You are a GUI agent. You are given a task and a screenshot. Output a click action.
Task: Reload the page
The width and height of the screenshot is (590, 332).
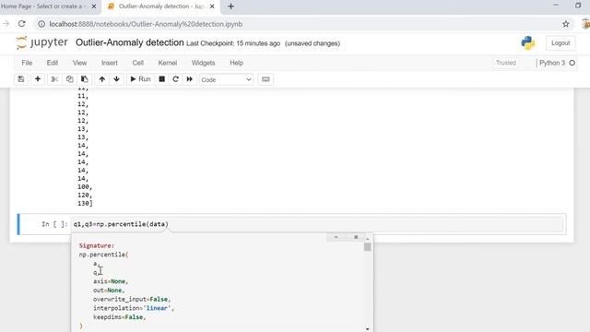pos(22,24)
